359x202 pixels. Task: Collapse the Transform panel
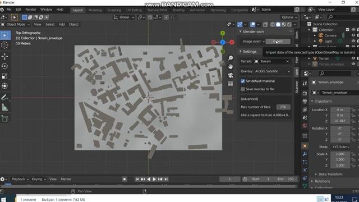[312, 101]
